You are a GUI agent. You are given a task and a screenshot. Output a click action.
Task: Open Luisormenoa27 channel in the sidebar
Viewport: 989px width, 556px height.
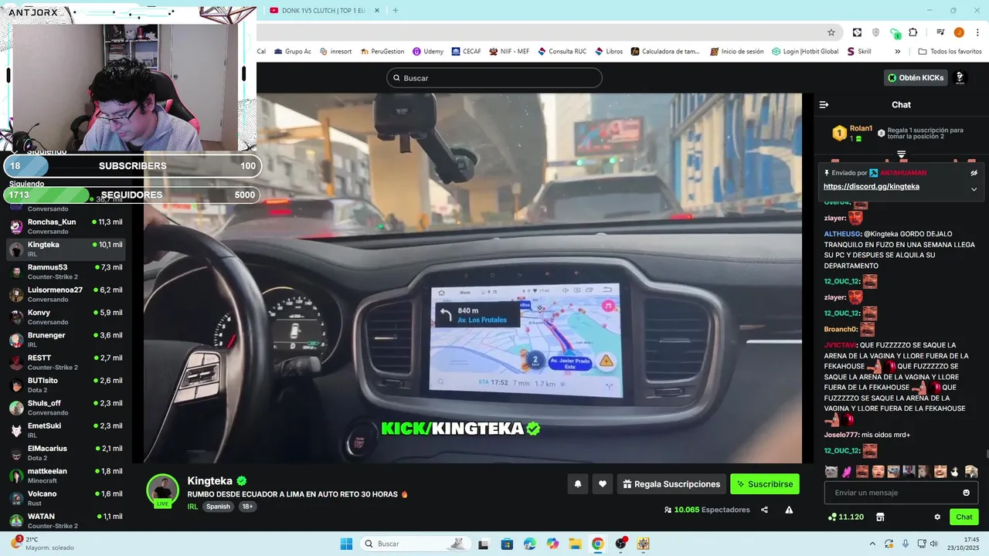tap(66, 294)
